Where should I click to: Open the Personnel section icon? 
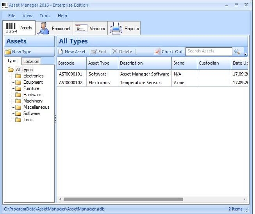[x=45, y=29]
